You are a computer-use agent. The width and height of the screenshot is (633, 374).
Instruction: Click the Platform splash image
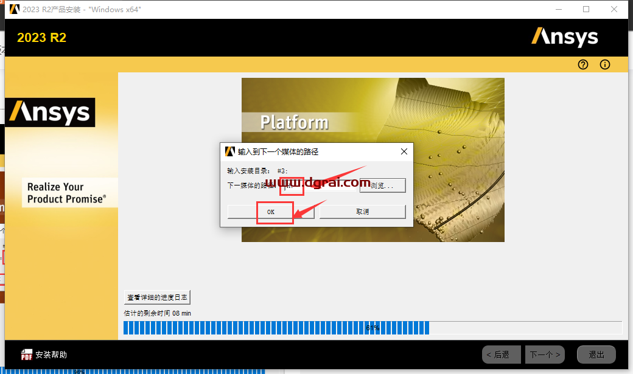372,160
